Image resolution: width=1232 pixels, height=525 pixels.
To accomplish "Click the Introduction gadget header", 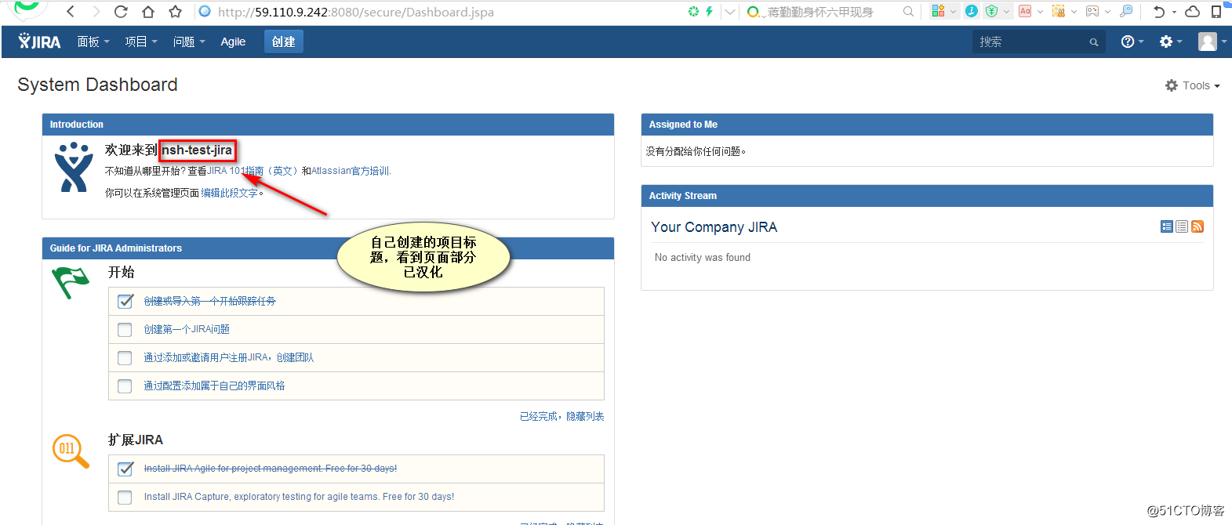I will (328, 125).
